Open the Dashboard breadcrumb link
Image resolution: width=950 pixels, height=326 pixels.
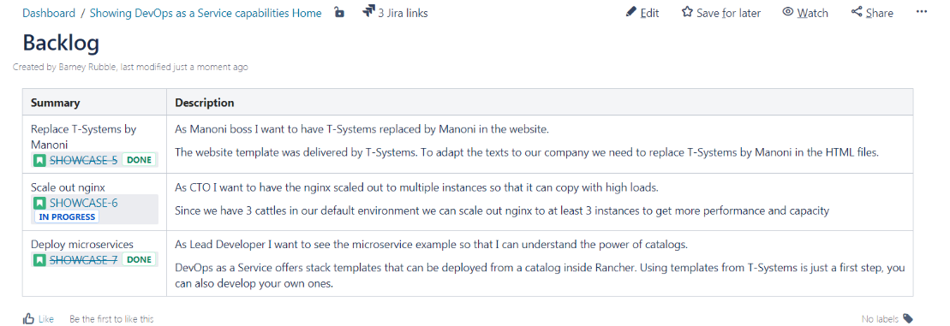(49, 13)
